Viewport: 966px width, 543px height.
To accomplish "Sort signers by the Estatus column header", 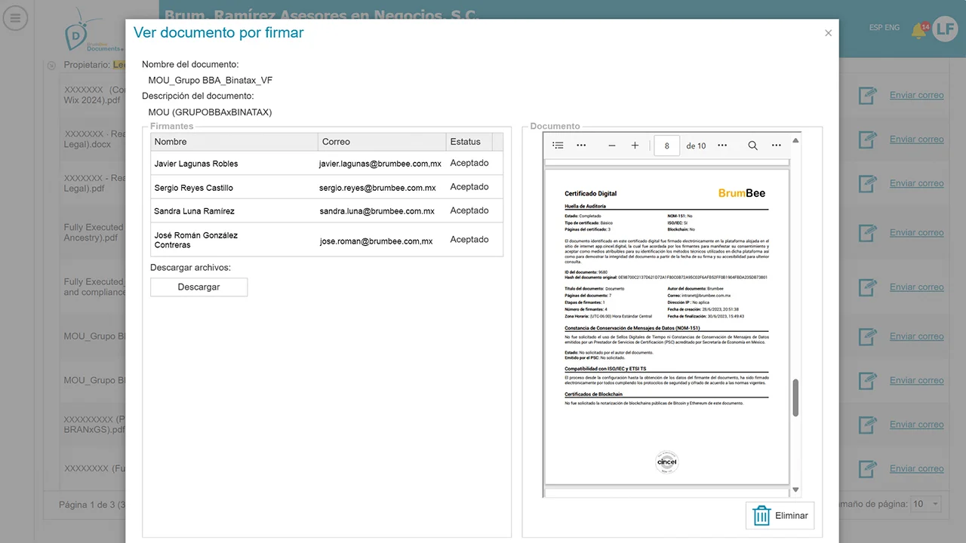I will [469, 142].
